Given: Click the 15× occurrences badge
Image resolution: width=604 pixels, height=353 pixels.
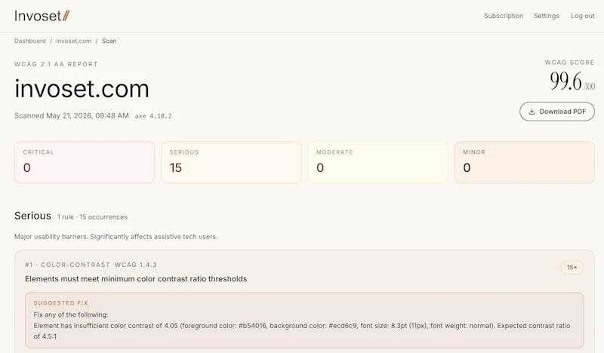Looking at the screenshot, I should [572, 267].
